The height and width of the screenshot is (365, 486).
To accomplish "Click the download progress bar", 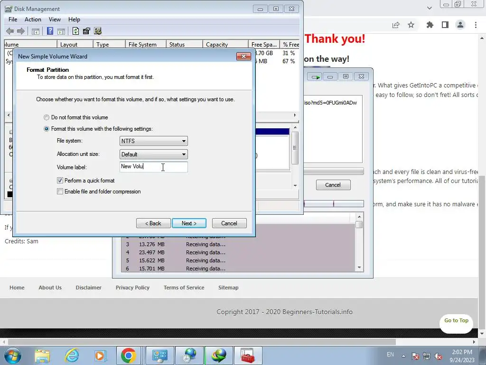I will pyautogui.click(x=334, y=171).
